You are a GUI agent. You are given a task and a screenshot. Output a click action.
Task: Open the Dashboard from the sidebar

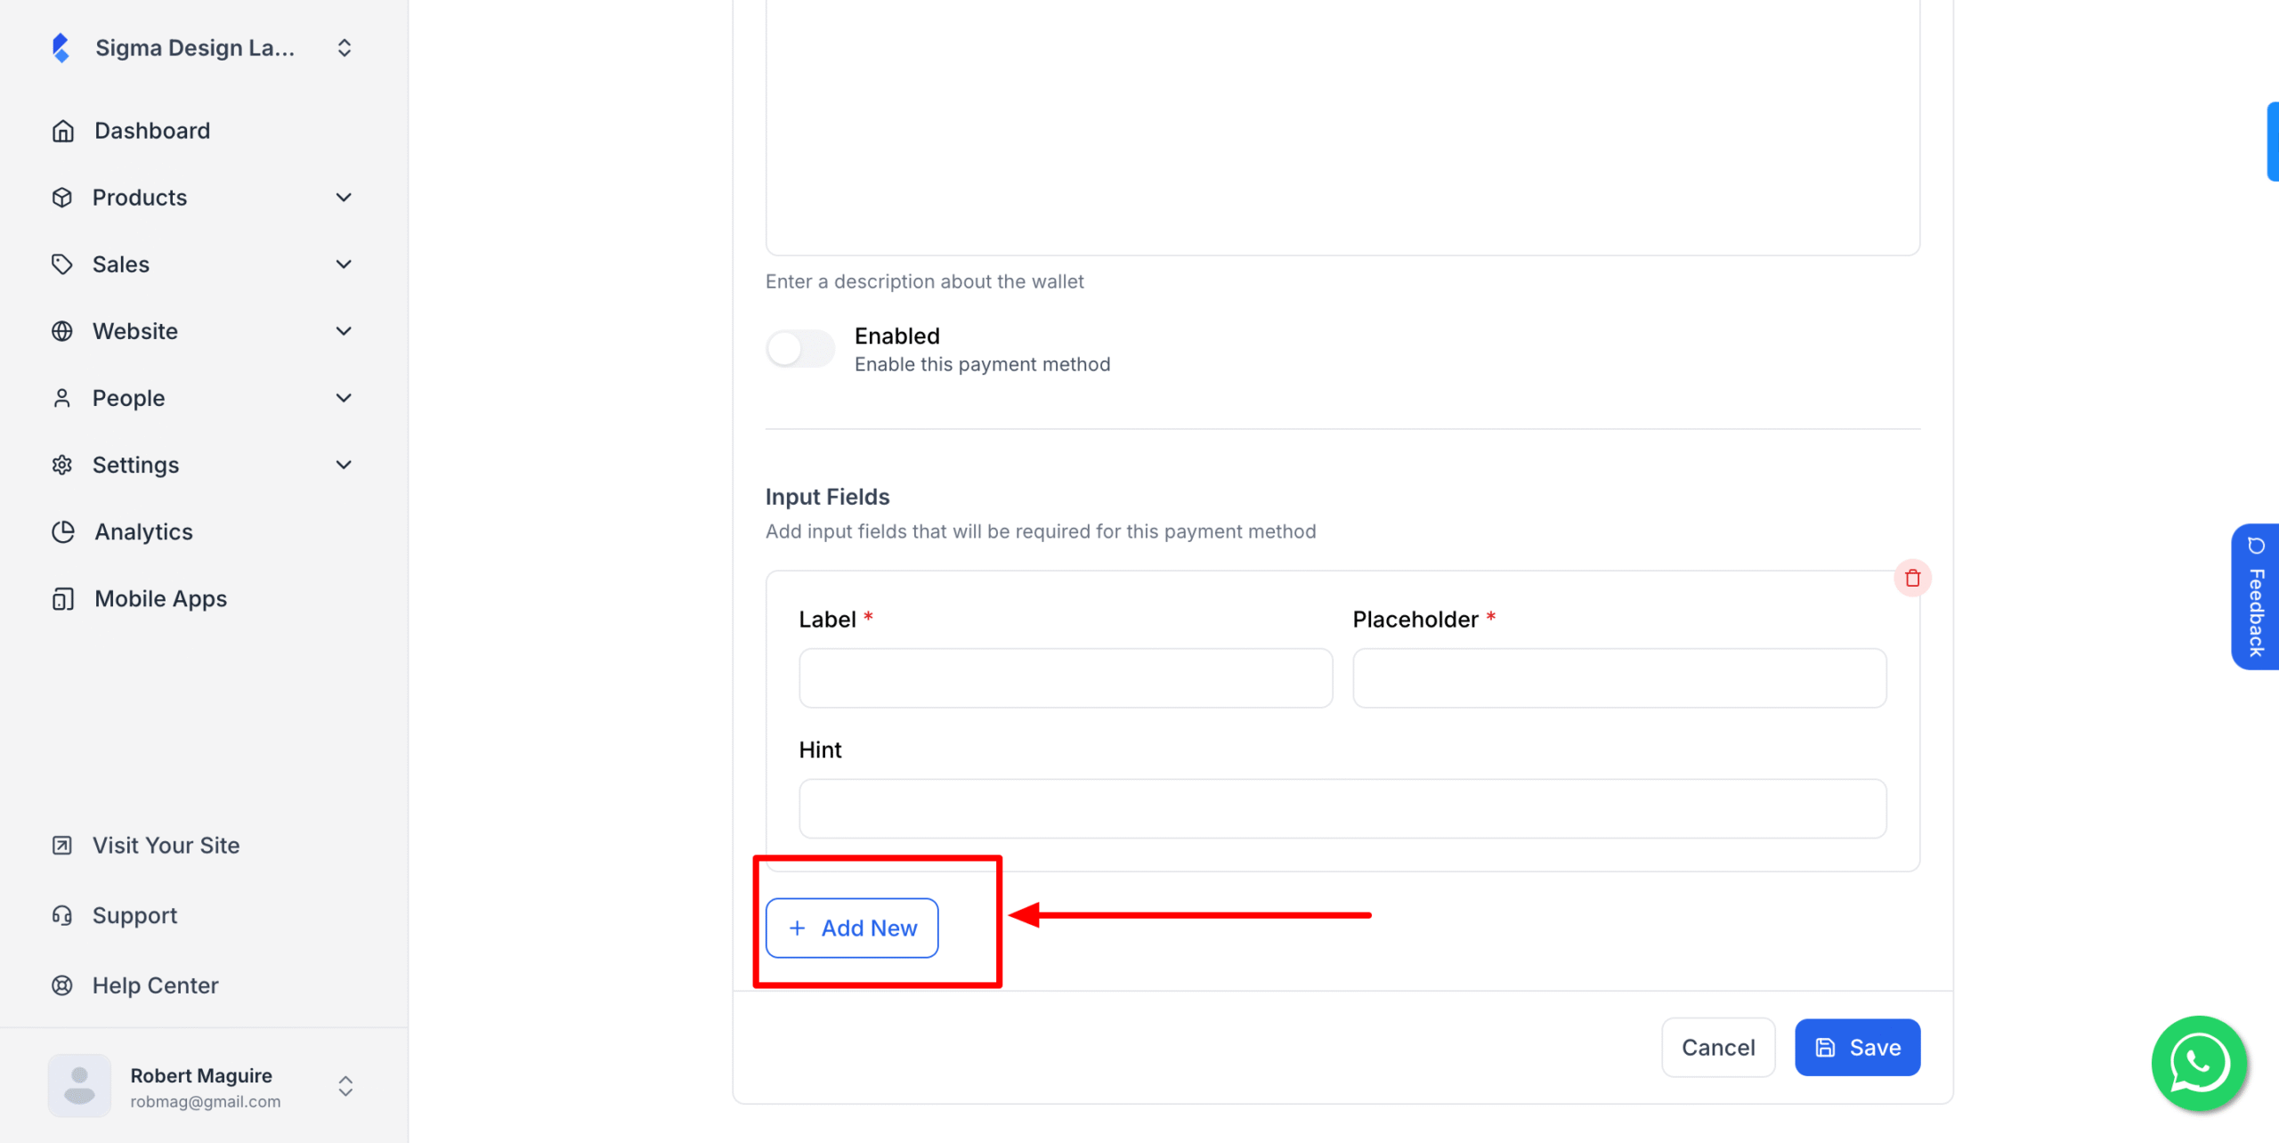[x=151, y=130]
